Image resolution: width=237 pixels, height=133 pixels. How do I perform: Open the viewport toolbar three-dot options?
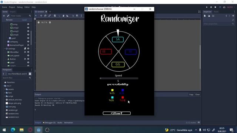pyautogui.click(x=81, y=16)
